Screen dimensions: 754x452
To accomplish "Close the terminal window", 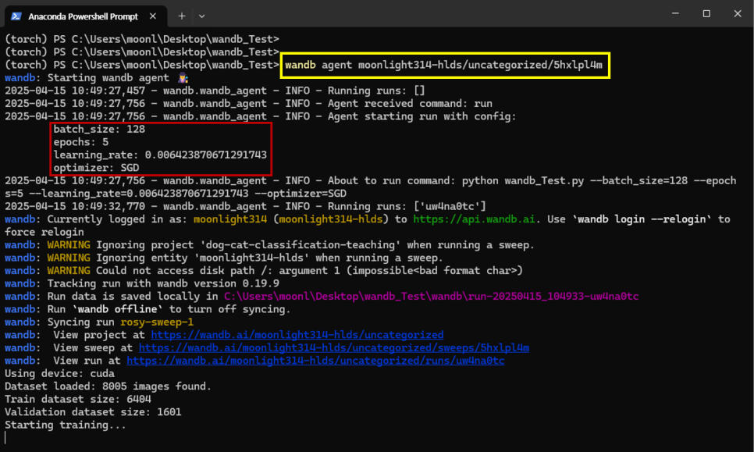I will [x=738, y=13].
